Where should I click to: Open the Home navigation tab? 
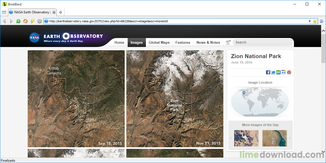click(x=119, y=42)
